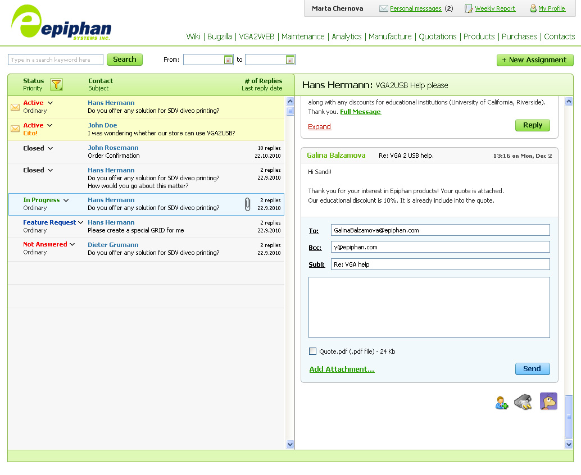The width and height of the screenshot is (581, 475).
Task: Expand the Feature Request status dropdown
Action: click(x=80, y=223)
